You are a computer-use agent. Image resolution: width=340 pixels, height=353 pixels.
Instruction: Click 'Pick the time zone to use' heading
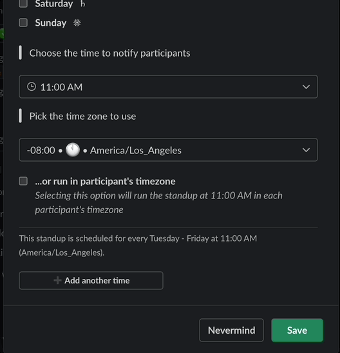[x=82, y=117]
